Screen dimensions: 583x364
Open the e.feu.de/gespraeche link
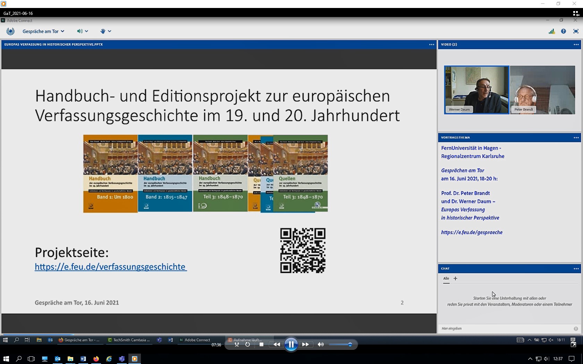point(472,232)
